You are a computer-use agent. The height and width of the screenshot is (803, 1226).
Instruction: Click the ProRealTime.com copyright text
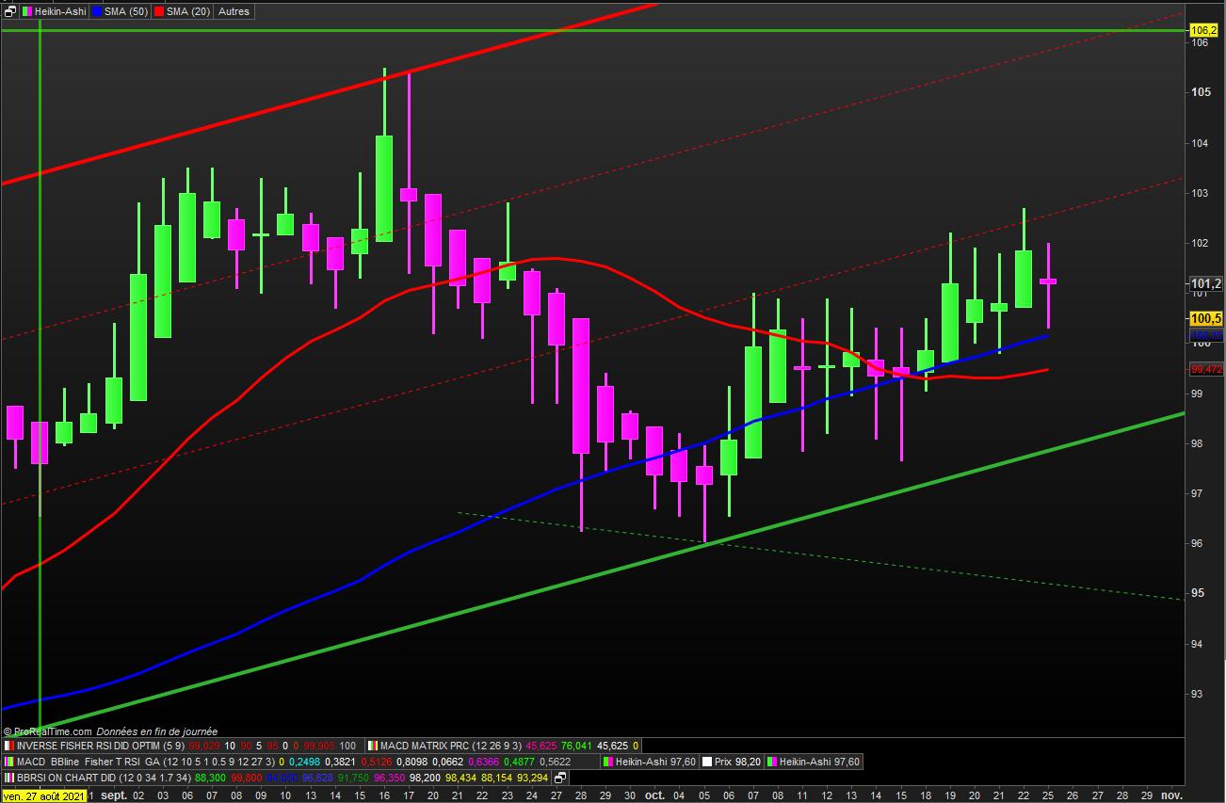click(47, 731)
